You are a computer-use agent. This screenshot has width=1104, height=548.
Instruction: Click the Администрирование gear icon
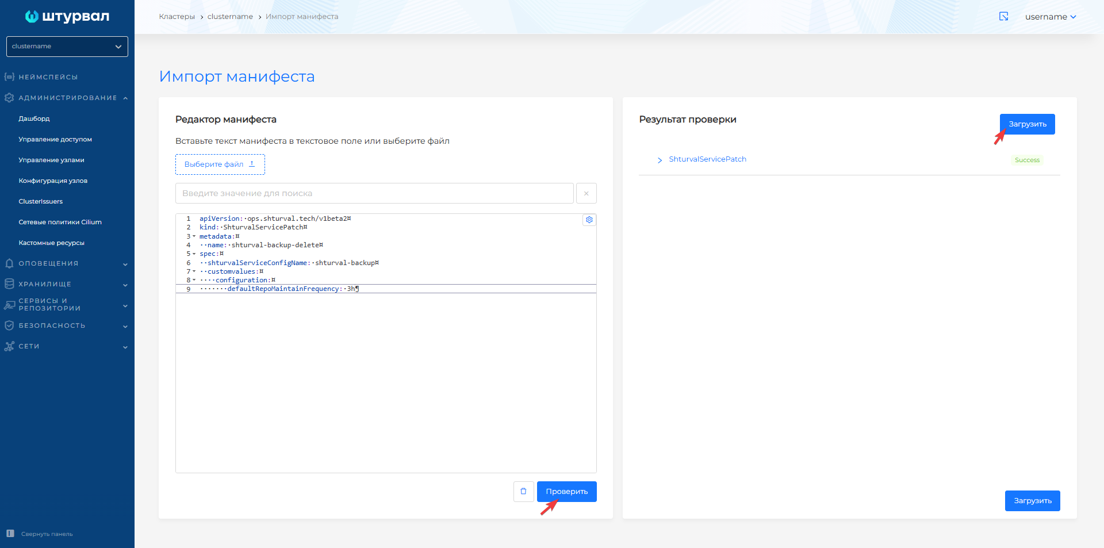(x=9, y=98)
